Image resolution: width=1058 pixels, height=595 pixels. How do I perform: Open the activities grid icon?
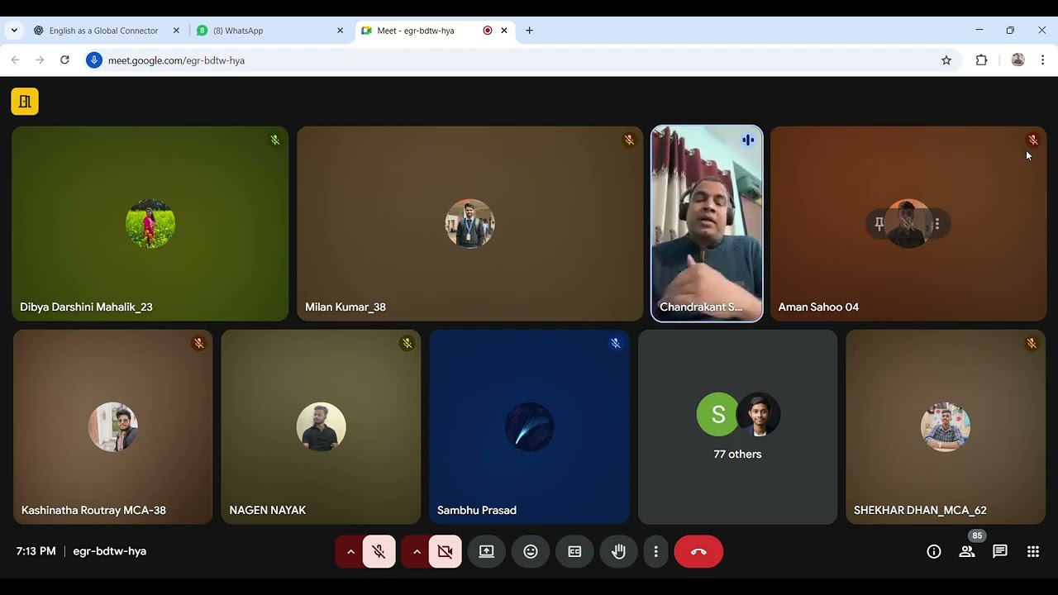point(1033,551)
